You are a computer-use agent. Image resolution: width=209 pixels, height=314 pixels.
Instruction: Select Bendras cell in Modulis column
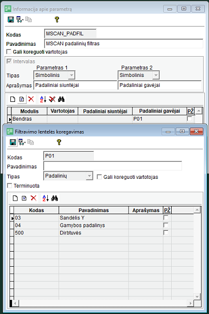click(30, 119)
